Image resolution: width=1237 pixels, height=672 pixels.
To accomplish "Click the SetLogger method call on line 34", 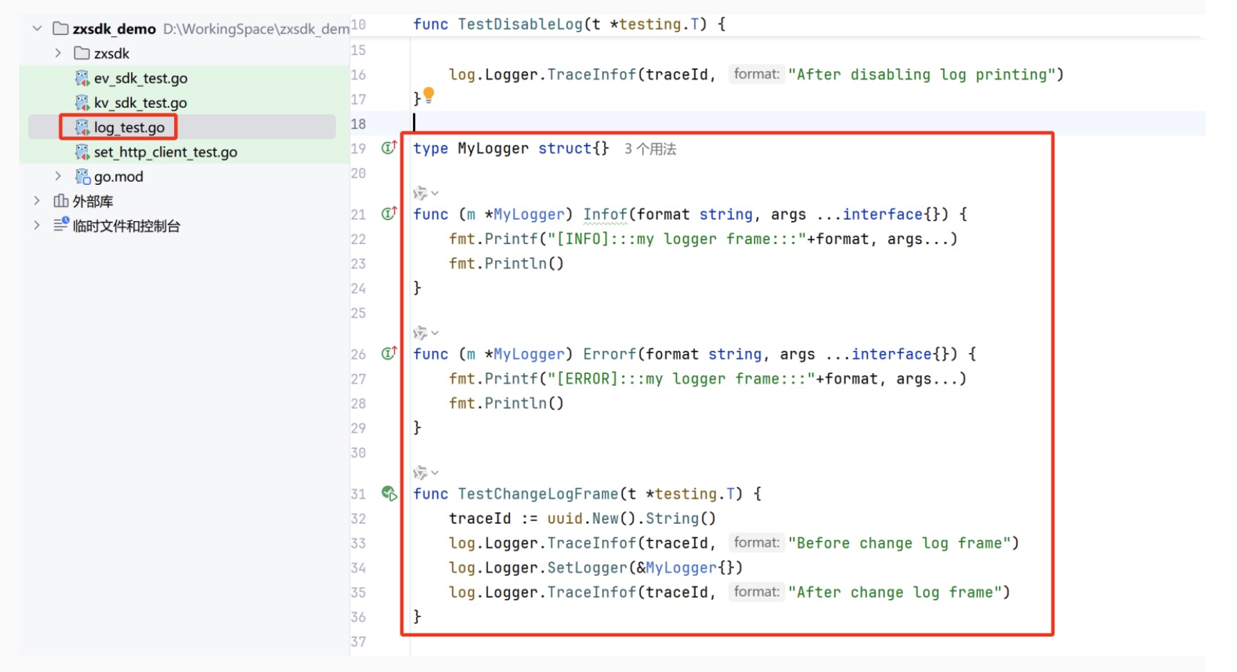I will tap(586, 568).
